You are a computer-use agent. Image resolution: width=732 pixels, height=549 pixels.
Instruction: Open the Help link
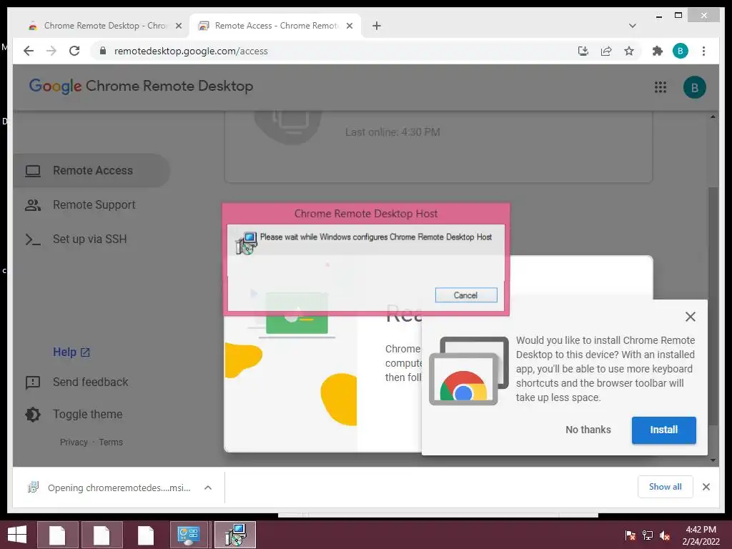pyautogui.click(x=71, y=352)
